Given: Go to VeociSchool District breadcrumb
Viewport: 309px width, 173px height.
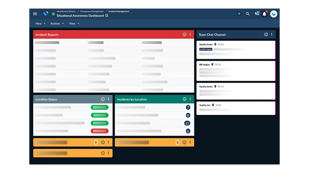Looking at the screenshot, I should [66, 12].
